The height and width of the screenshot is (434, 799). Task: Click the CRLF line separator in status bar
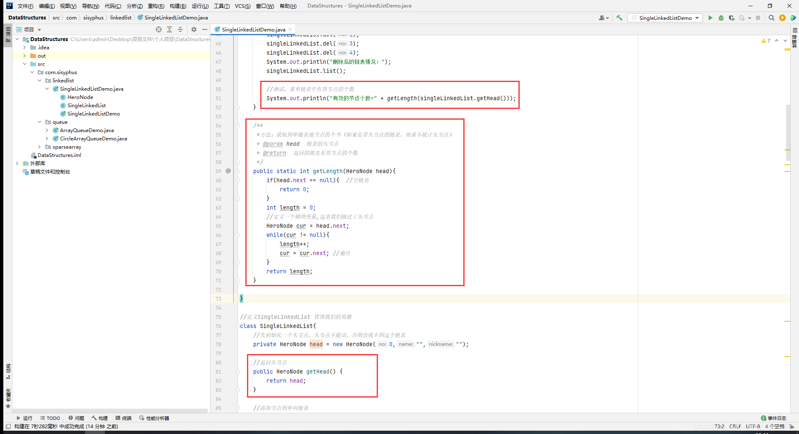coord(735,426)
